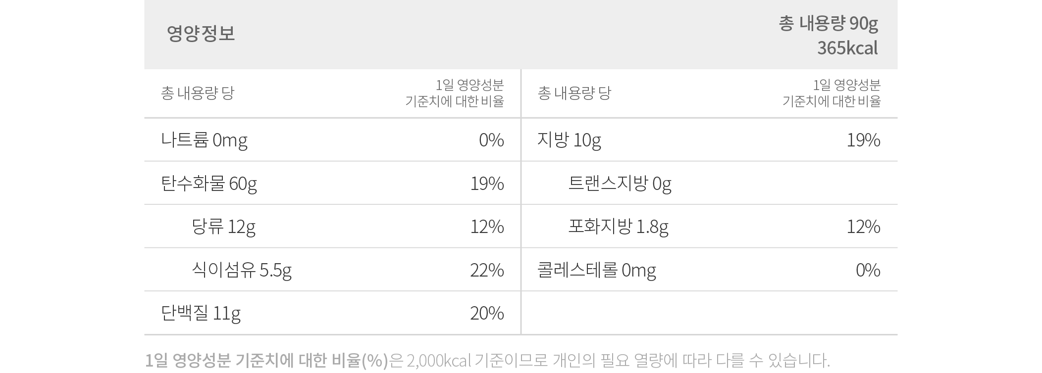Click the 포화지방 1.8g sub-row

pos(618,227)
